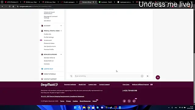This screenshot has height=110, width=195.
Task: Open the emoji picker in chat input
Action: tap(142, 76)
